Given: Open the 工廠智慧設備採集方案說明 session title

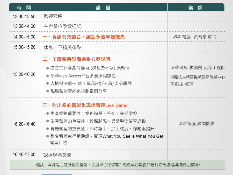Looking at the screenshot, I should pyautogui.click(x=76, y=59).
